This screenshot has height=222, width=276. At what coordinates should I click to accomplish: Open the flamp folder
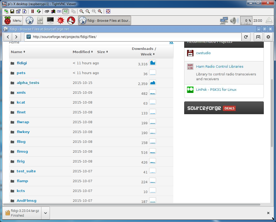coord(22,181)
